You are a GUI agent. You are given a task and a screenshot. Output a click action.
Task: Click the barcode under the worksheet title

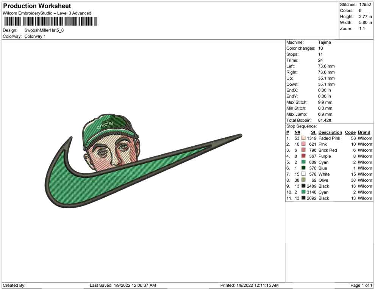click(50, 21)
